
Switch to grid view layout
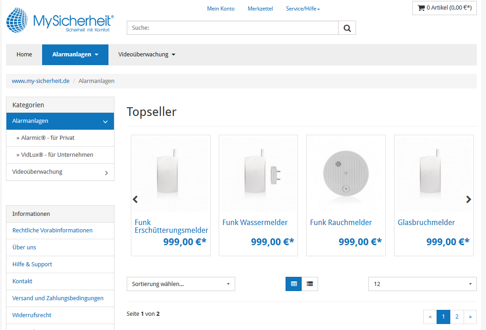point(294,284)
